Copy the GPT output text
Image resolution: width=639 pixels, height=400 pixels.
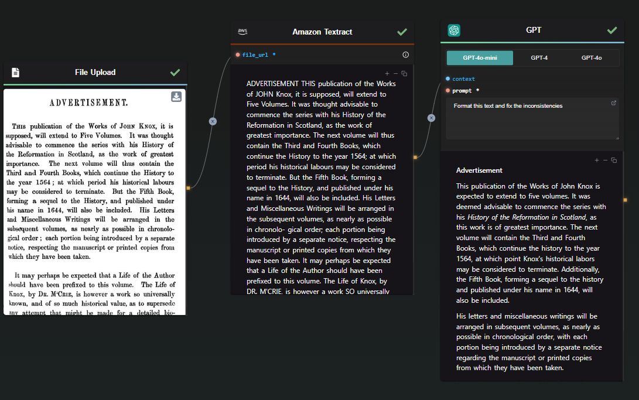pyautogui.click(x=614, y=160)
